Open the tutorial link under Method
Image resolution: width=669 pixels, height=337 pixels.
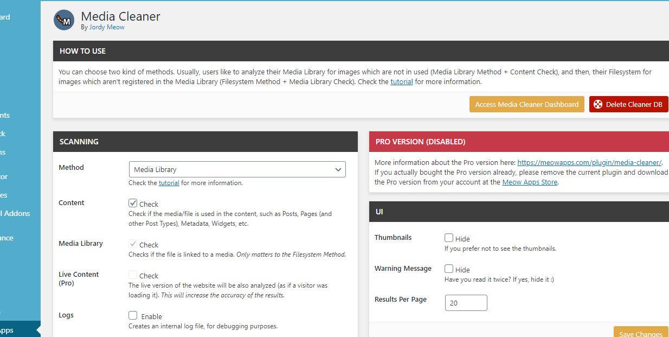[x=169, y=183]
